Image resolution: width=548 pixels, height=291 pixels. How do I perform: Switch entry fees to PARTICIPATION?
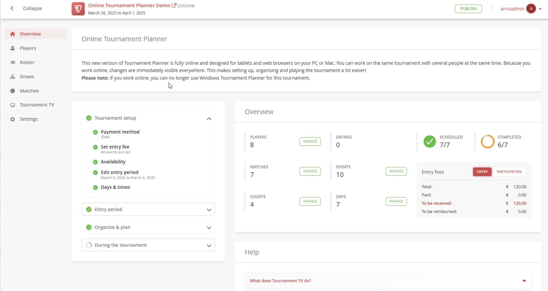point(509,172)
